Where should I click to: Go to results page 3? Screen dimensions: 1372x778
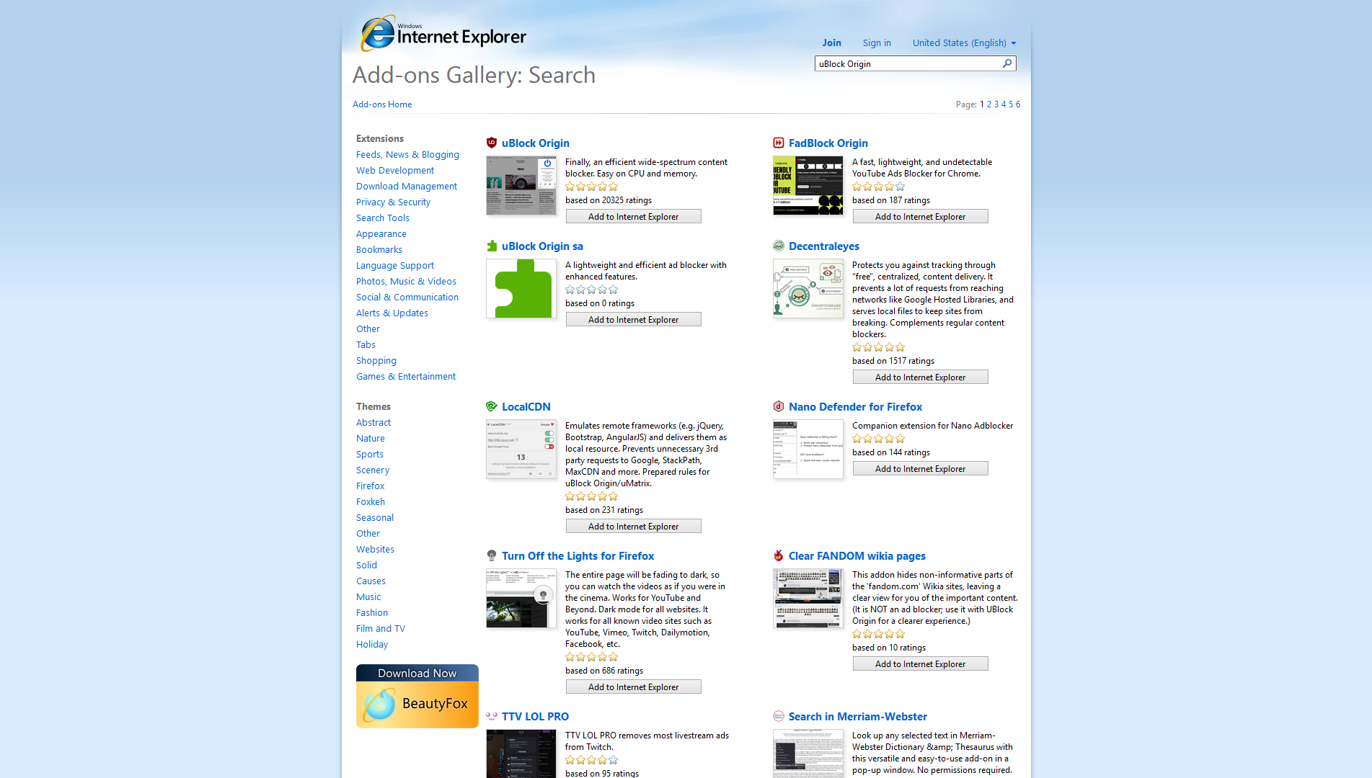tap(996, 104)
